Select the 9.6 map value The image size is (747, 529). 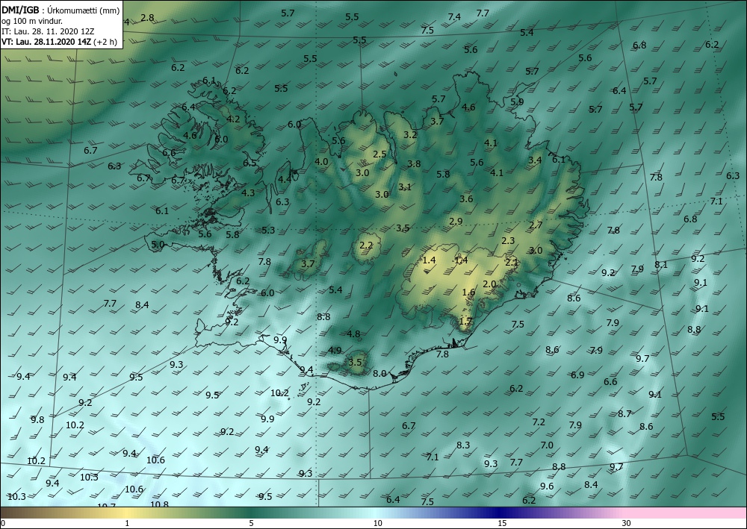click(547, 486)
